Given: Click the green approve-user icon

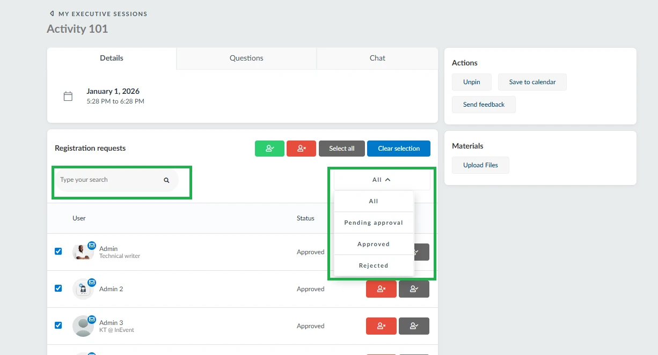Looking at the screenshot, I should (x=269, y=149).
